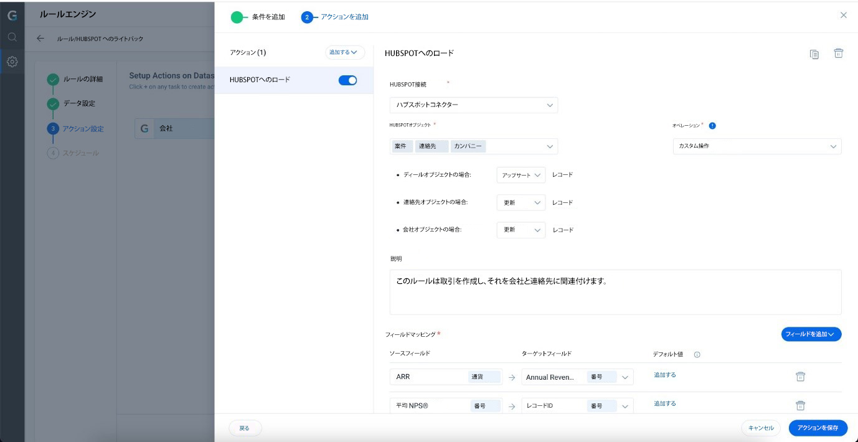Click the ルールの詳細 green check icon
858x442 pixels.
pyautogui.click(x=53, y=79)
